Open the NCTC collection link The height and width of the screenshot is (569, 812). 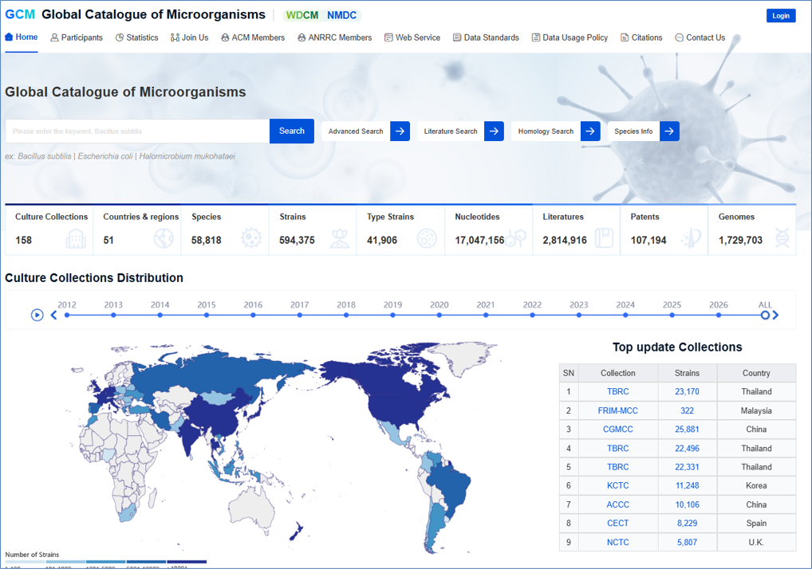618,543
